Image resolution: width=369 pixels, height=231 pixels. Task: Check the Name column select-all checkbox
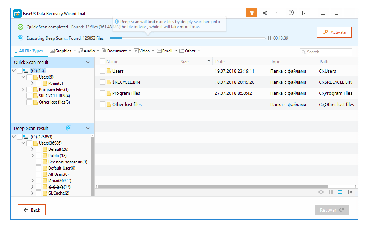click(102, 61)
